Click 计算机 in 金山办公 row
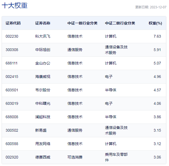The image size is (169, 166). (x=111, y=63)
